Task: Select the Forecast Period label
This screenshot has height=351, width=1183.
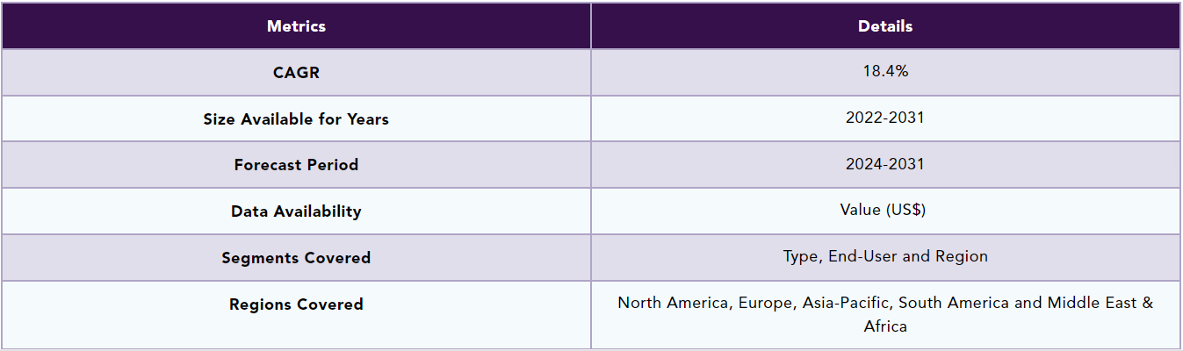Action: 296,165
